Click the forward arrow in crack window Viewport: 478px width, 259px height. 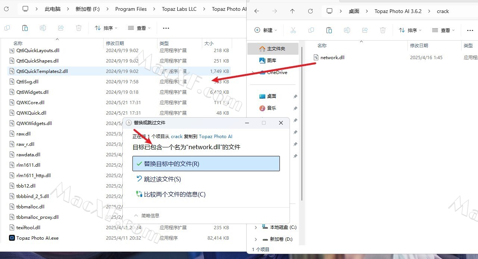(x=275, y=11)
